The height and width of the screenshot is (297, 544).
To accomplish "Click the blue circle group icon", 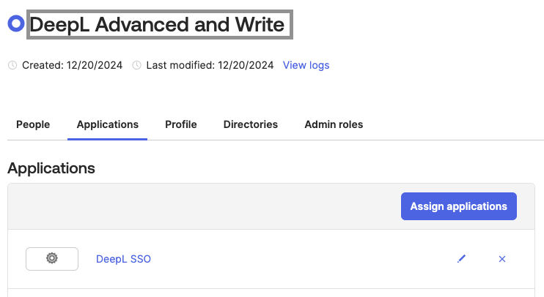I will [15, 24].
